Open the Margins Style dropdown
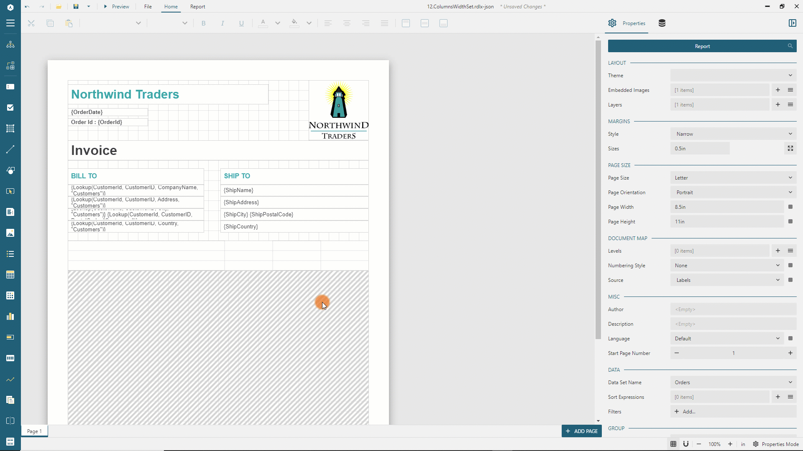 click(733, 134)
